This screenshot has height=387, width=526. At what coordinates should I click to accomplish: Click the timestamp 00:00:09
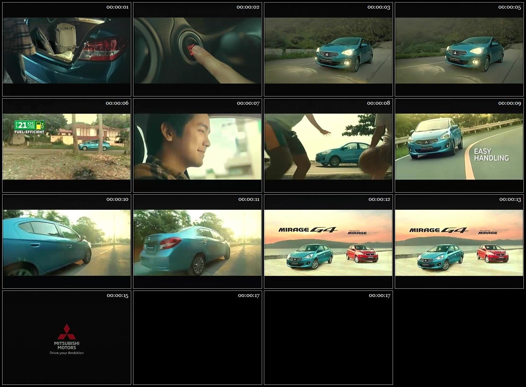click(x=509, y=103)
